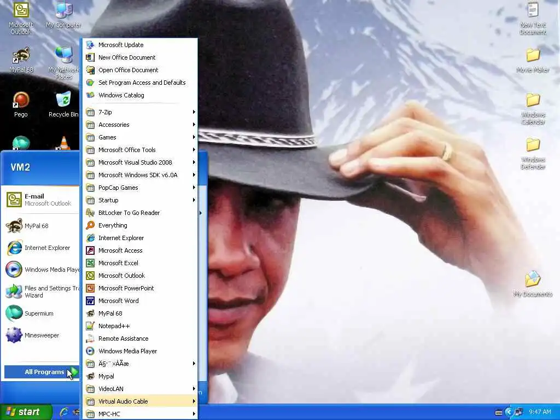Image resolution: width=560 pixels, height=420 pixels.
Task: Expand Microsoft Windows SDK v6.0A submenu
Action: pos(140,175)
